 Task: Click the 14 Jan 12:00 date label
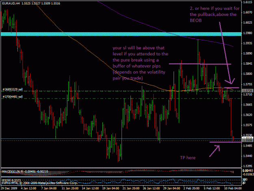[90, 188]
